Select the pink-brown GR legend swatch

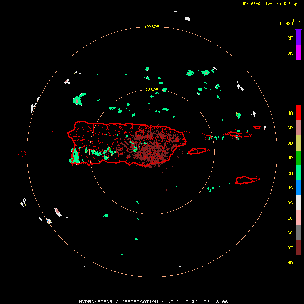click(298, 128)
